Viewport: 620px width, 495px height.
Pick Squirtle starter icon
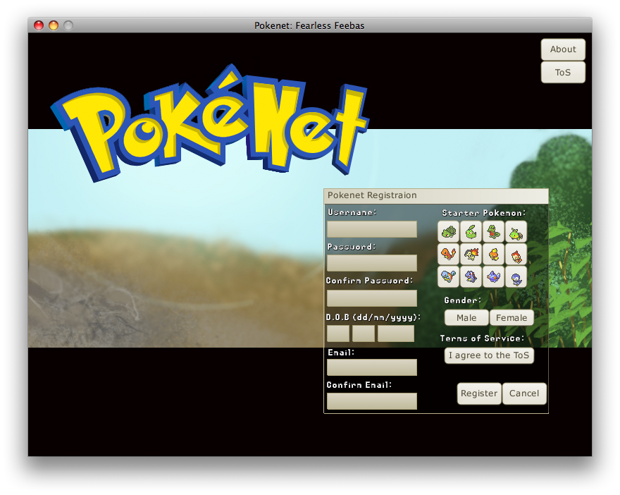coord(448,276)
